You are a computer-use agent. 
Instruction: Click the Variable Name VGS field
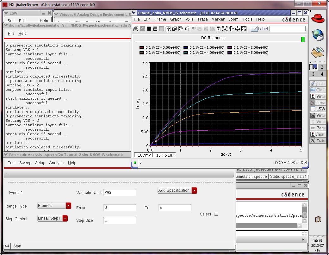120,192
